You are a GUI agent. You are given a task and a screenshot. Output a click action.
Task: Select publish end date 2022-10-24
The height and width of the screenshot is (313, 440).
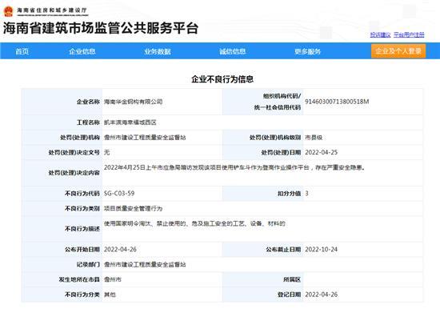click(x=321, y=249)
